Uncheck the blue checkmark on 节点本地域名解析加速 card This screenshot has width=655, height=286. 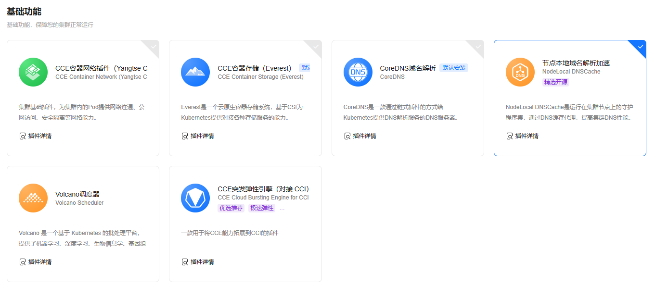(x=640, y=47)
